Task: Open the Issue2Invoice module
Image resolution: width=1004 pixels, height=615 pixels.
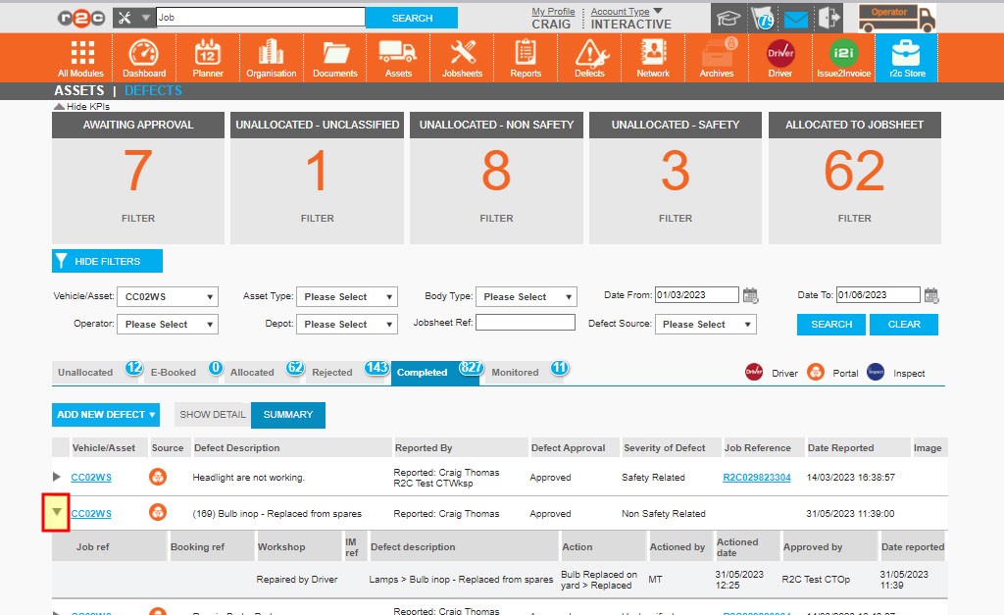Action: [843, 57]
